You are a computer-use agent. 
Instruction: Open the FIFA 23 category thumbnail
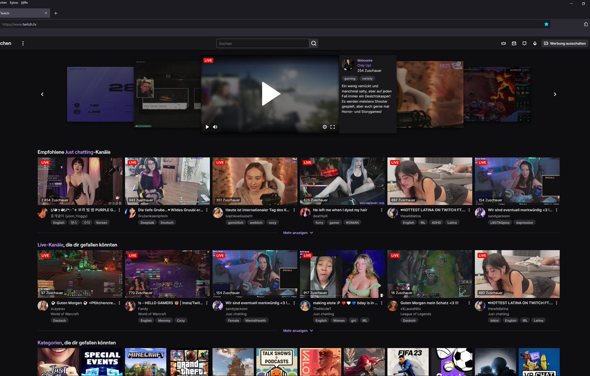tap(408, 362)
